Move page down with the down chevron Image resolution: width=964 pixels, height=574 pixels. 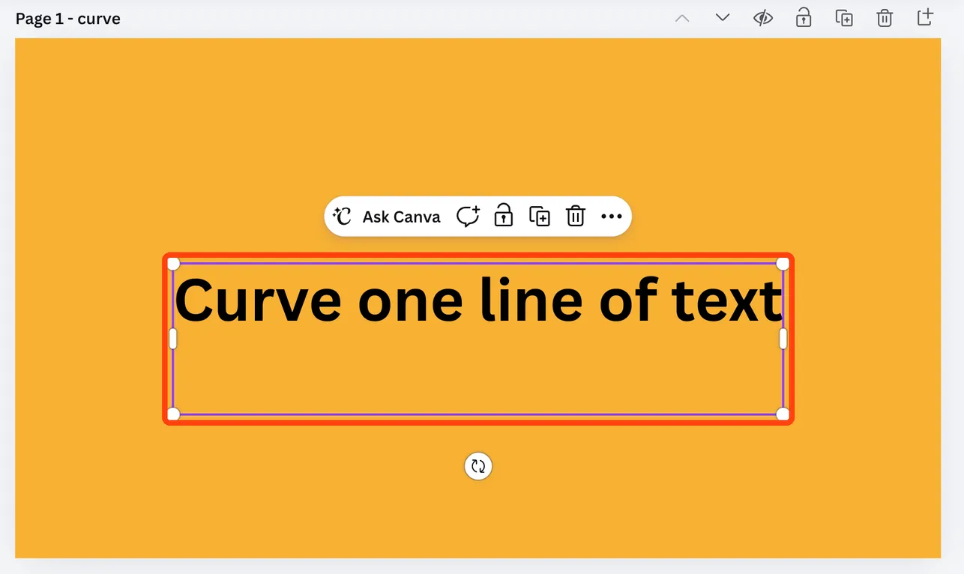[723, 18]
